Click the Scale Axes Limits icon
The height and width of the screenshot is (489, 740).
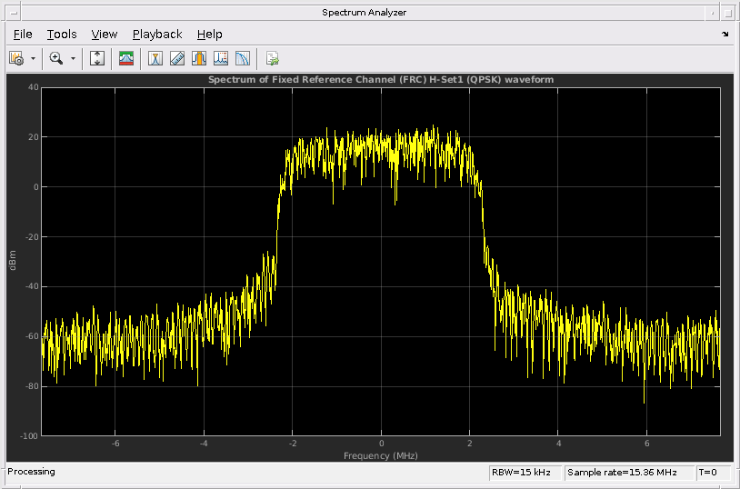pyautogui.click(x=97, y=58)
